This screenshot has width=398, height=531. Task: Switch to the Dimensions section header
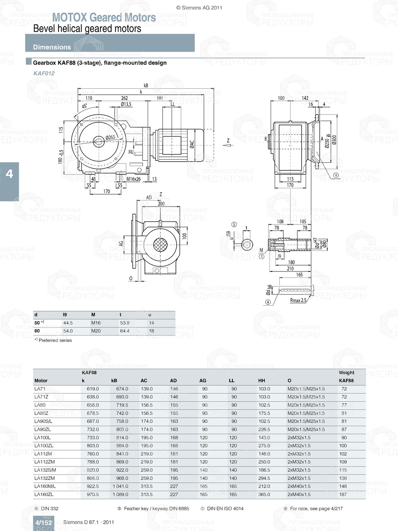point(52,47)
